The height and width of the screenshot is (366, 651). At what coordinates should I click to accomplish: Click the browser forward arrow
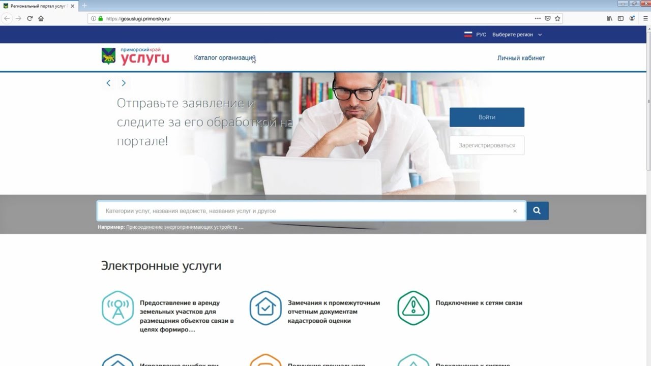point(19,18)
